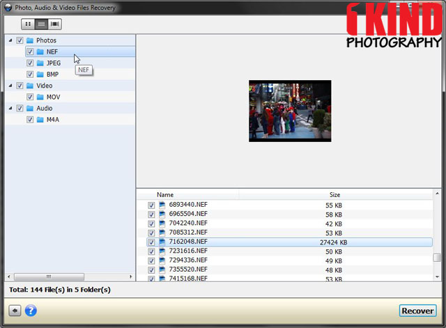Viewport: 446px width, 328px height.
Task: Uncheck the Audio folder checkbox
Action: [20, 109]
